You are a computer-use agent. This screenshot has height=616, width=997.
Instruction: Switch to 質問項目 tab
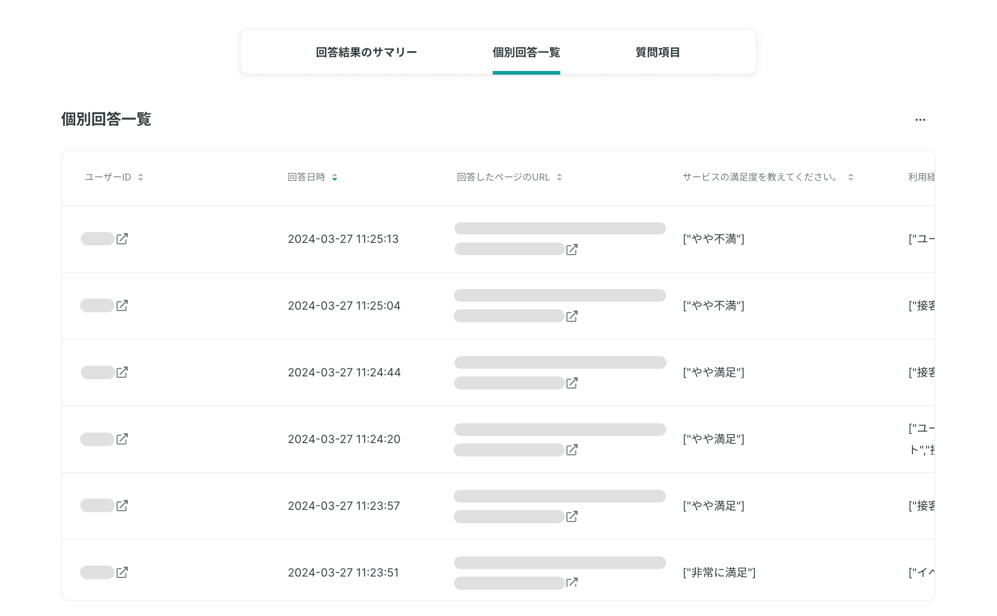[658, 52]
